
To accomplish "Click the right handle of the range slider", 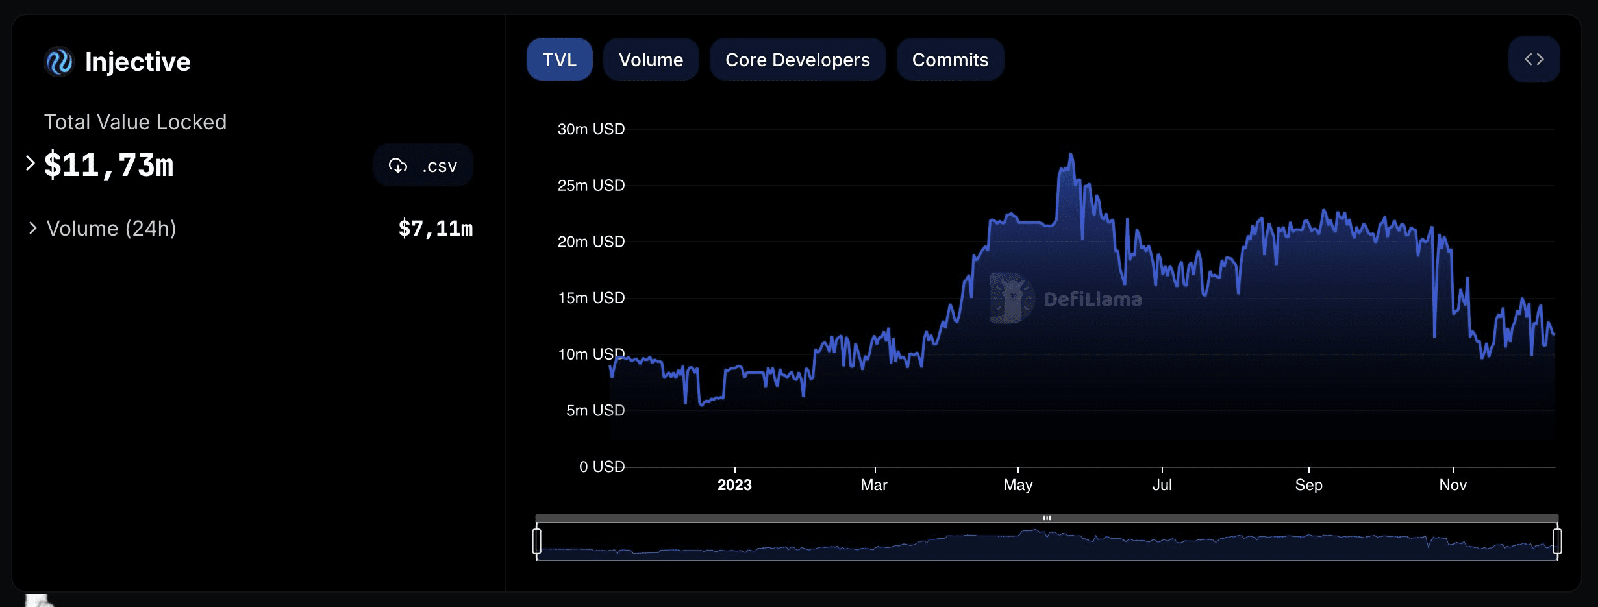I will pyautogui.click(x=1557, y=541).
